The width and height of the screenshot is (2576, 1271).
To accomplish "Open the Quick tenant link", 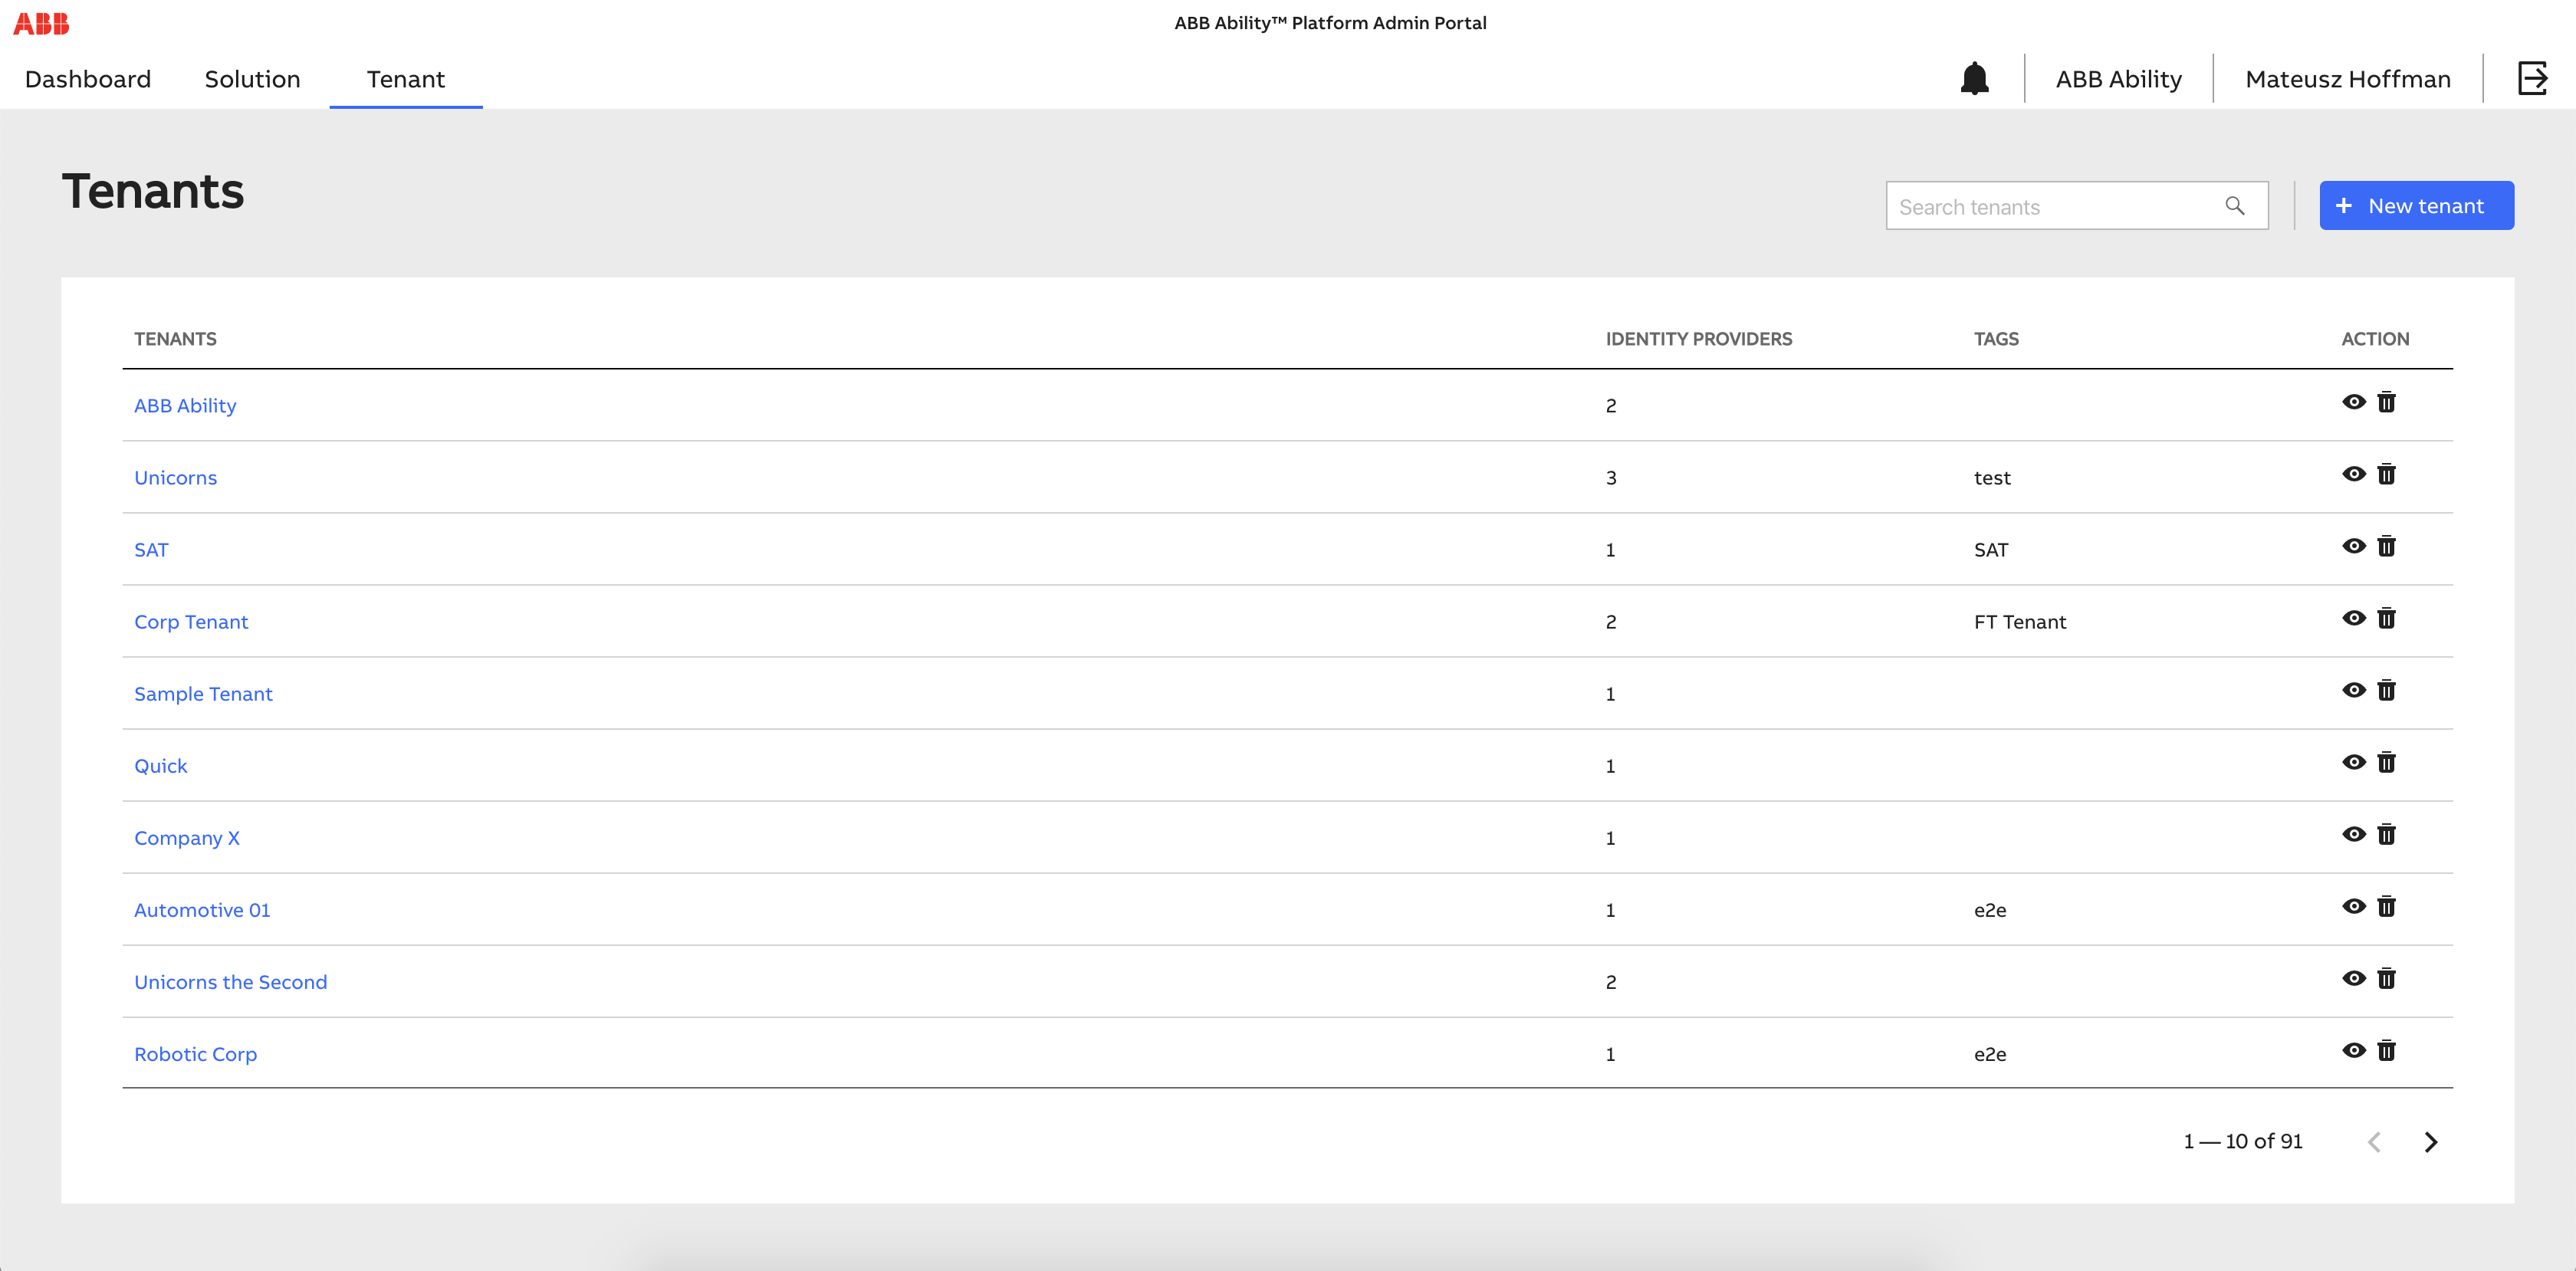I will click(x=160, y=766).
